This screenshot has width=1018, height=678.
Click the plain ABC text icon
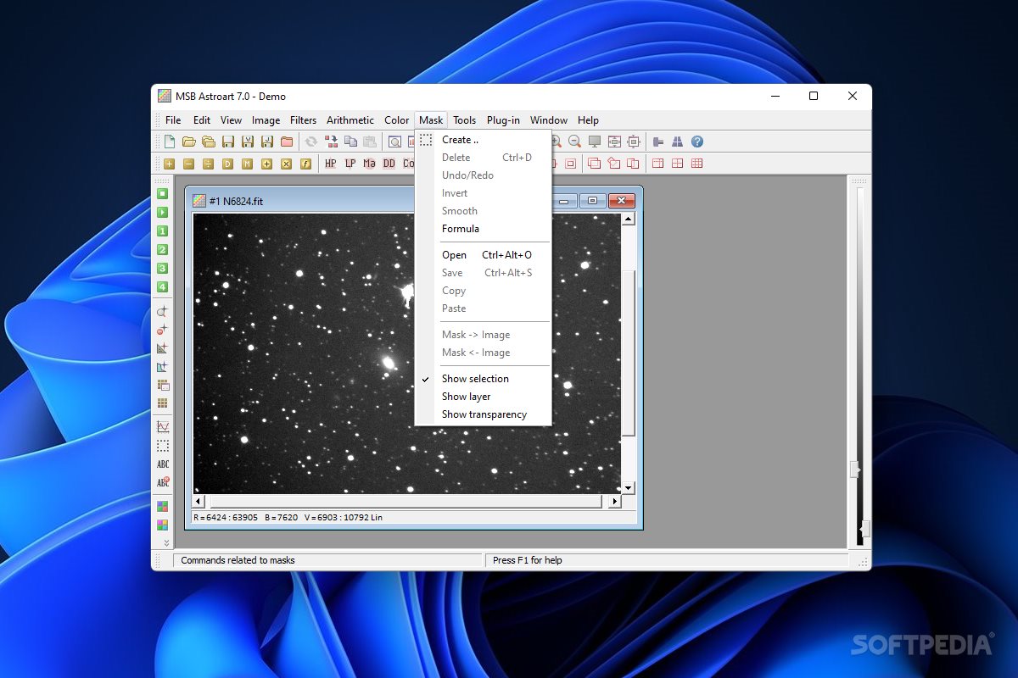162,464
